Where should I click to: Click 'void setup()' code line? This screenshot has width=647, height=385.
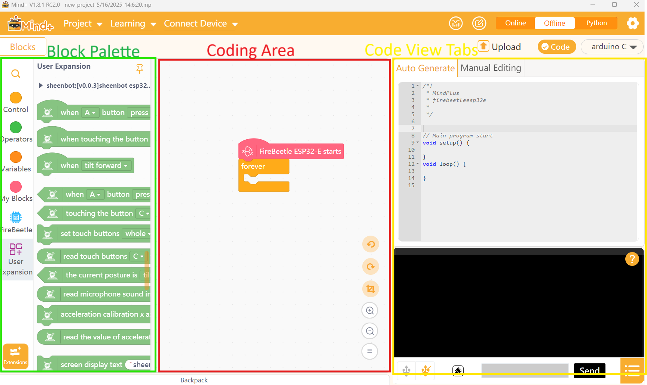[x=446, y=143]
